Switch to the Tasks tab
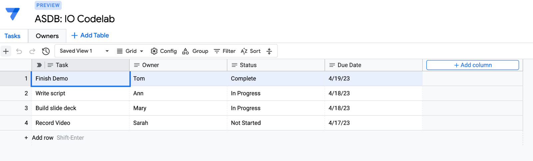The image size is (533, 161). [x=12, y=36]
